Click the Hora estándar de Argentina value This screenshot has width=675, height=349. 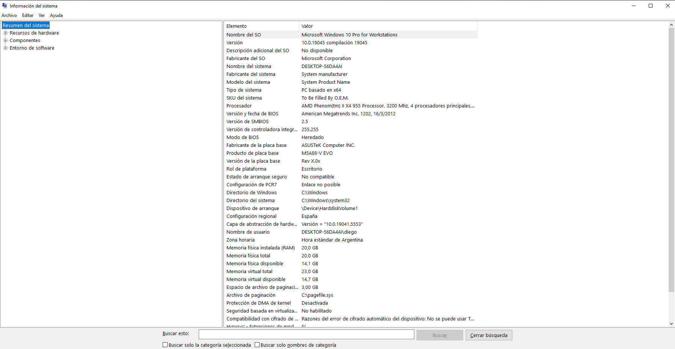click(x=332, y=240)
